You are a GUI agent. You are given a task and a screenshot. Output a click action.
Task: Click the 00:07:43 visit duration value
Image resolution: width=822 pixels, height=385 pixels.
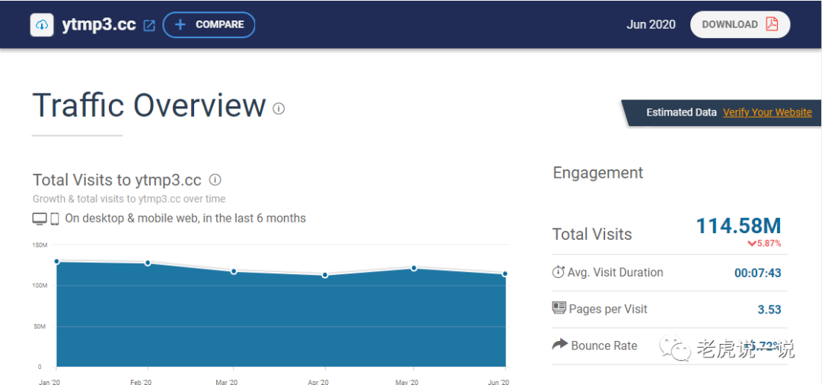pyautogui.click(x=757, y=273)
